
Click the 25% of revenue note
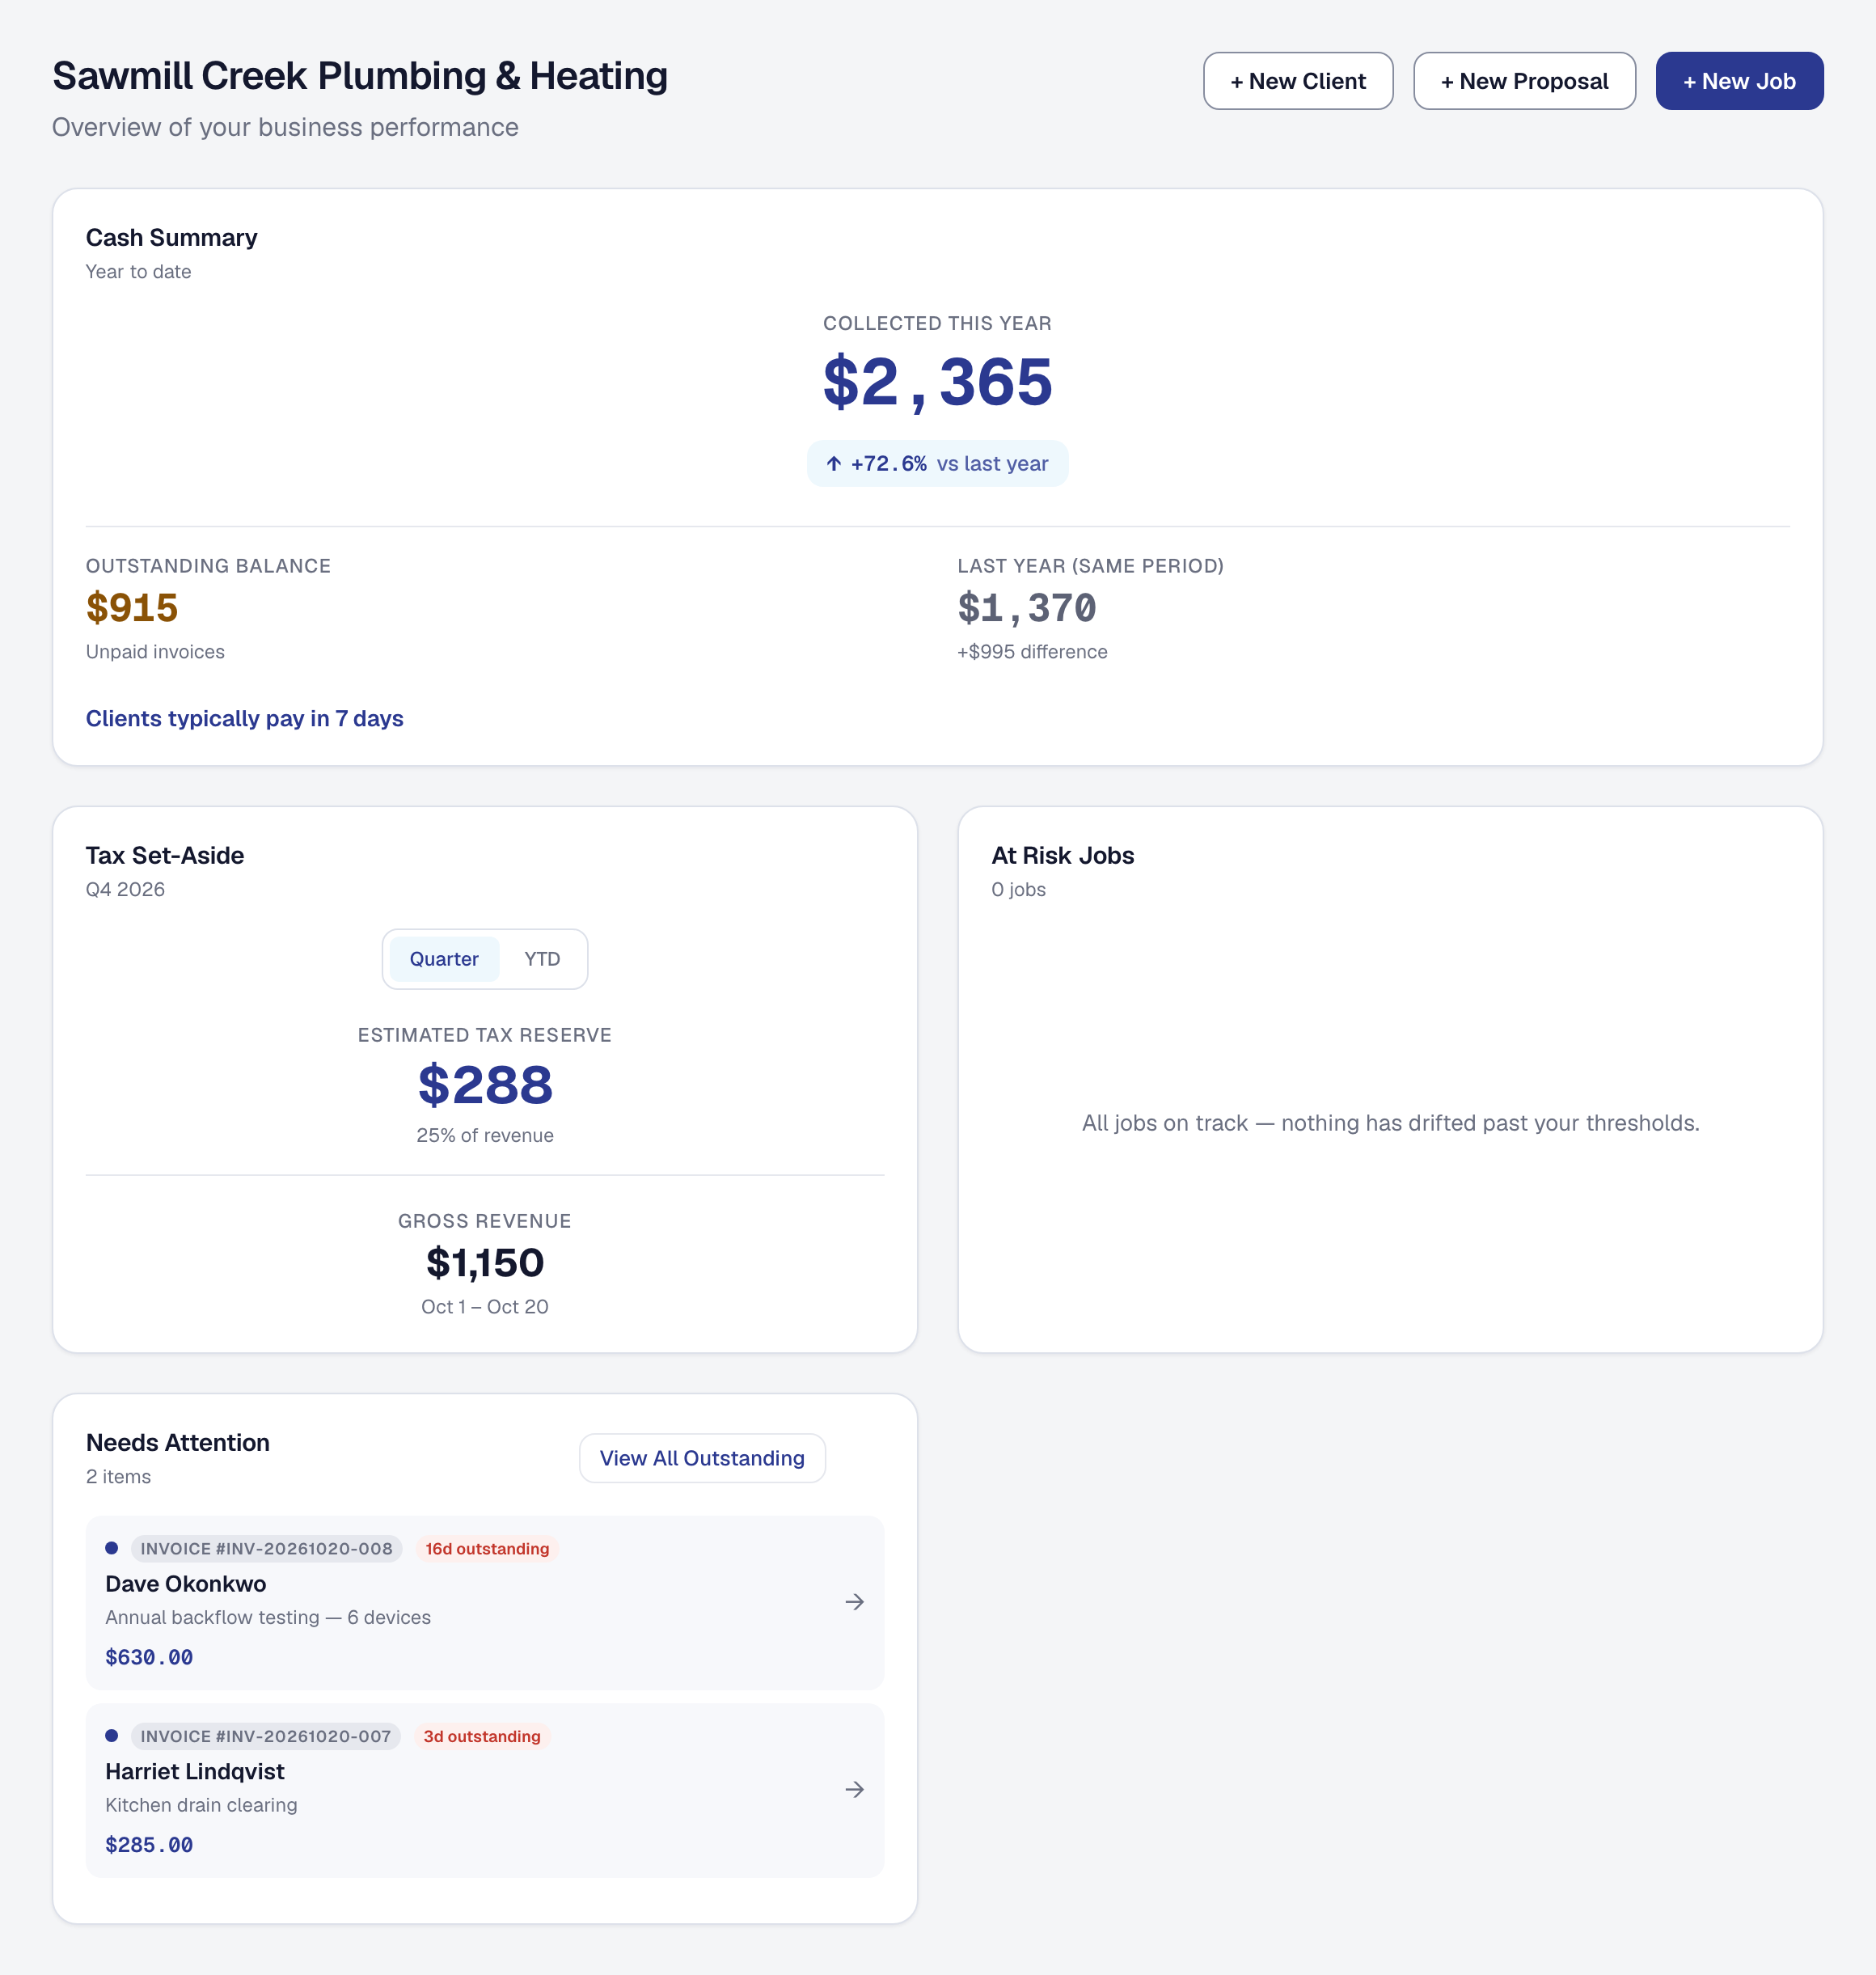coord(485,1136)
